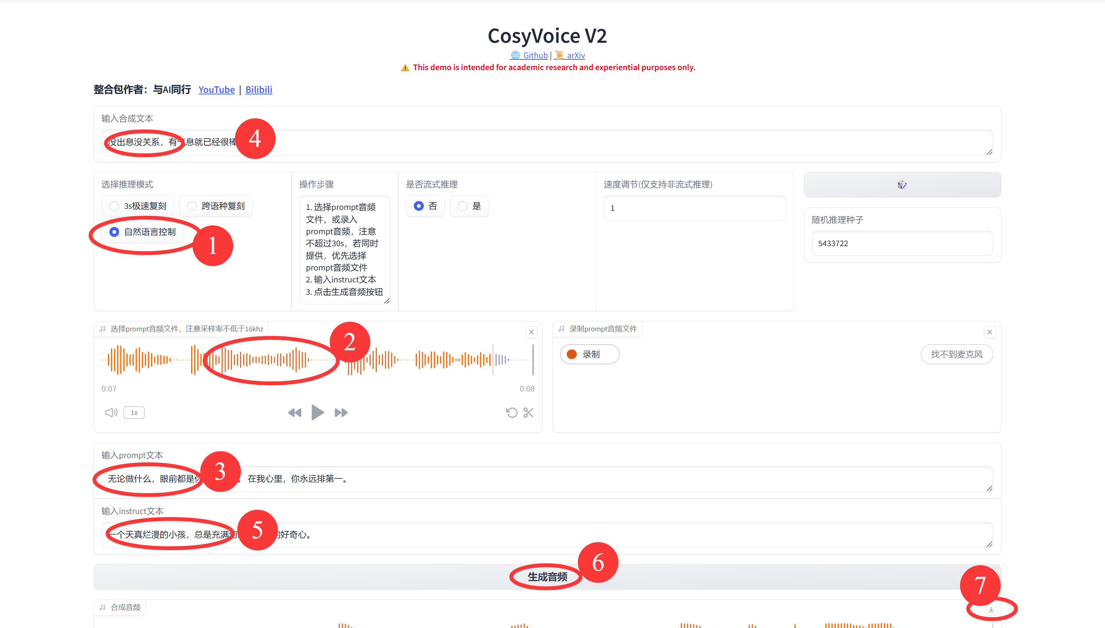Click the resize handle of 输入合成文本
Screen dimensions: 1105x628
pos(989,152)
